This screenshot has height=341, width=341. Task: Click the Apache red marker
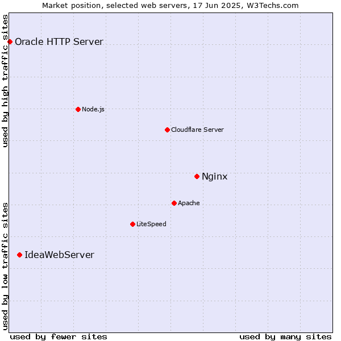tap(174, 203)
